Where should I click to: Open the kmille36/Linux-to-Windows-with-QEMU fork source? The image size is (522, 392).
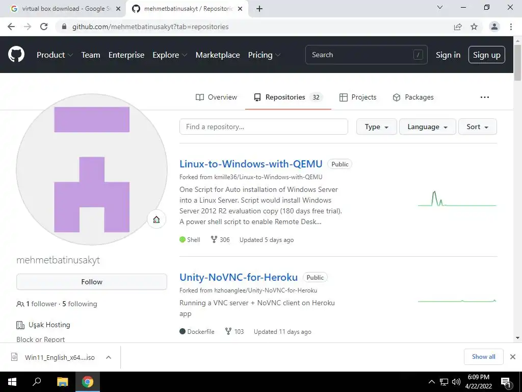[268, 177]
